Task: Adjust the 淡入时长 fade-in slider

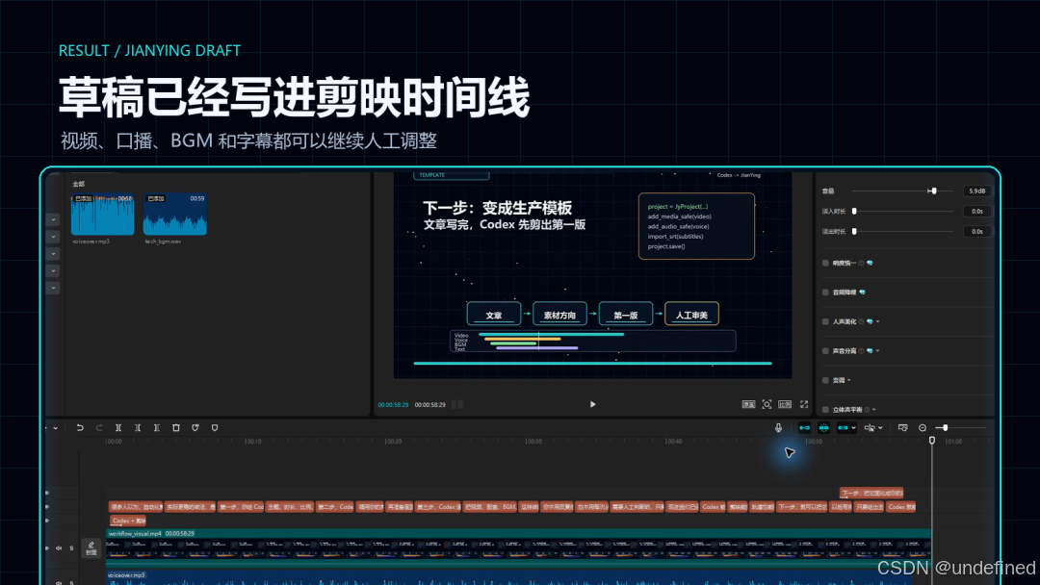Action: [903, 212]
